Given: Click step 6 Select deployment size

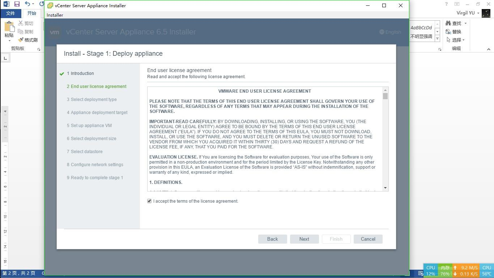Looking at the screenshot, I should pos(91,139).
